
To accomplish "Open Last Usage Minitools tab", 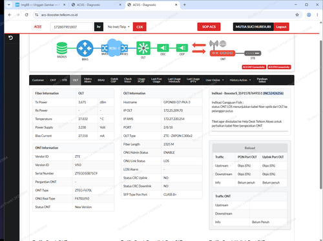I will (x=174, y=80).
